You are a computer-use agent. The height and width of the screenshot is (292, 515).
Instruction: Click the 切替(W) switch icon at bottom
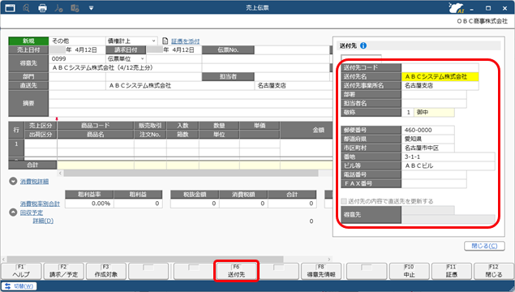tap(7, 286)
